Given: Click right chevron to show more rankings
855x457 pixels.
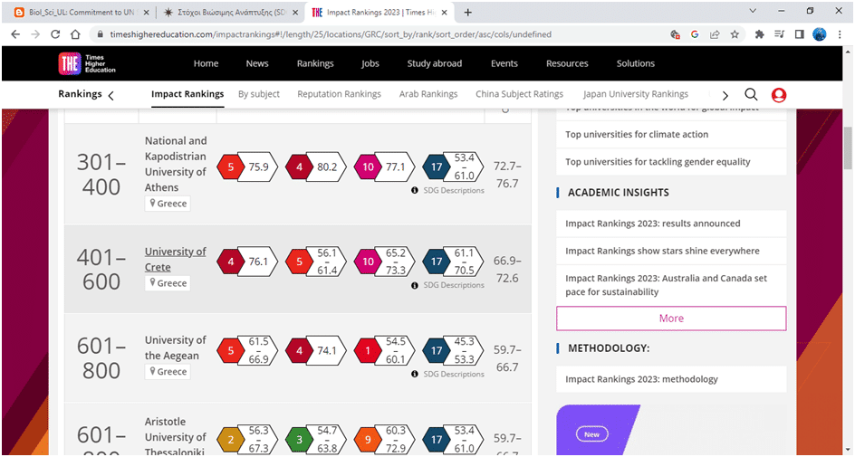Looking at the screenshot, I should click(x=725, y=96).
